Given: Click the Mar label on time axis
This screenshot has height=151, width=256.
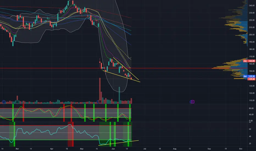Looking at the screenshot, I should (x=17, y=149).
